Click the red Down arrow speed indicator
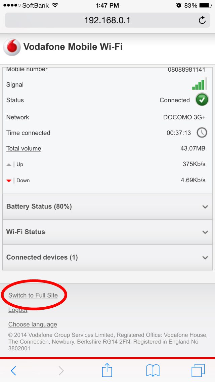Image resolution: width=215 pixels, height=382 pixels. click(9, 180)
